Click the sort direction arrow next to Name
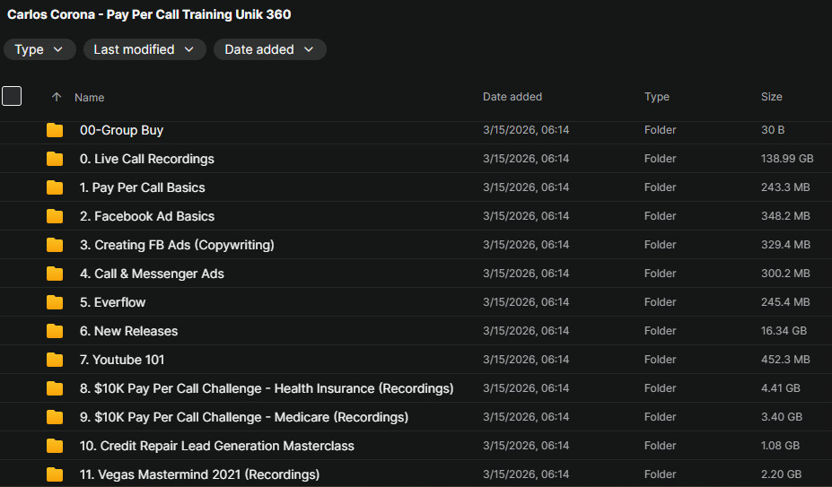832x487 pixels. pos(57,97)
